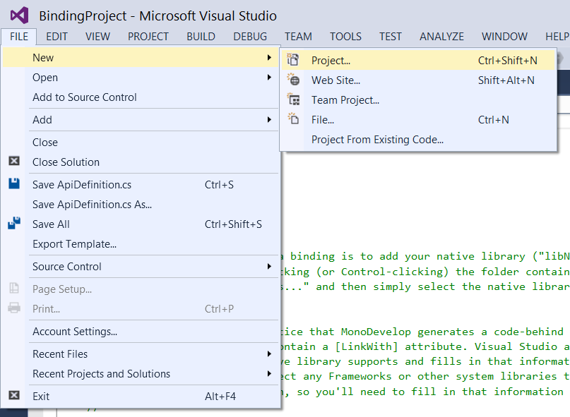570x417 pixels.
Task: Choose Export Template...
Action: (x=71, y=243)
